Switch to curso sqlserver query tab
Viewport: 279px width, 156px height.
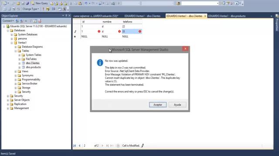click(x=96, y=16)
